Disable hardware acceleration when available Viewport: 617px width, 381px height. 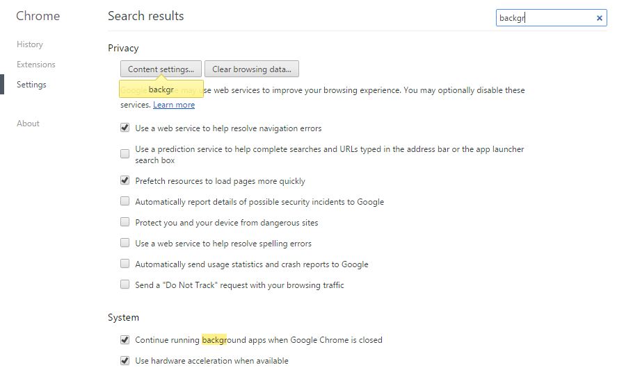(125, 361)
